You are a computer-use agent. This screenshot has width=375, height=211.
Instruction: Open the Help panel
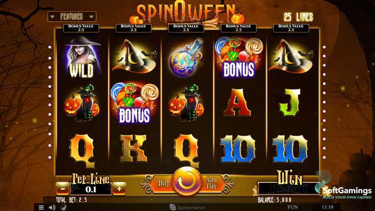pos(164,183)
